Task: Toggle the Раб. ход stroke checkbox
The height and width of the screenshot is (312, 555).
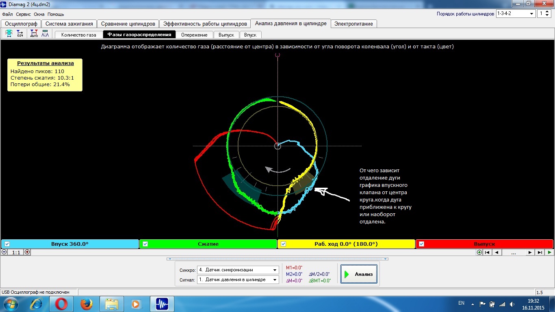Action: [x=283, y=244]
